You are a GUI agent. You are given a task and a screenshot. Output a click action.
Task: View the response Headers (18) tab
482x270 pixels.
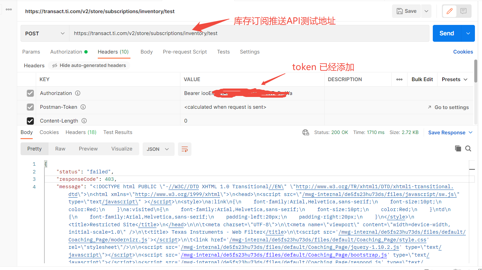pos(81,132)
